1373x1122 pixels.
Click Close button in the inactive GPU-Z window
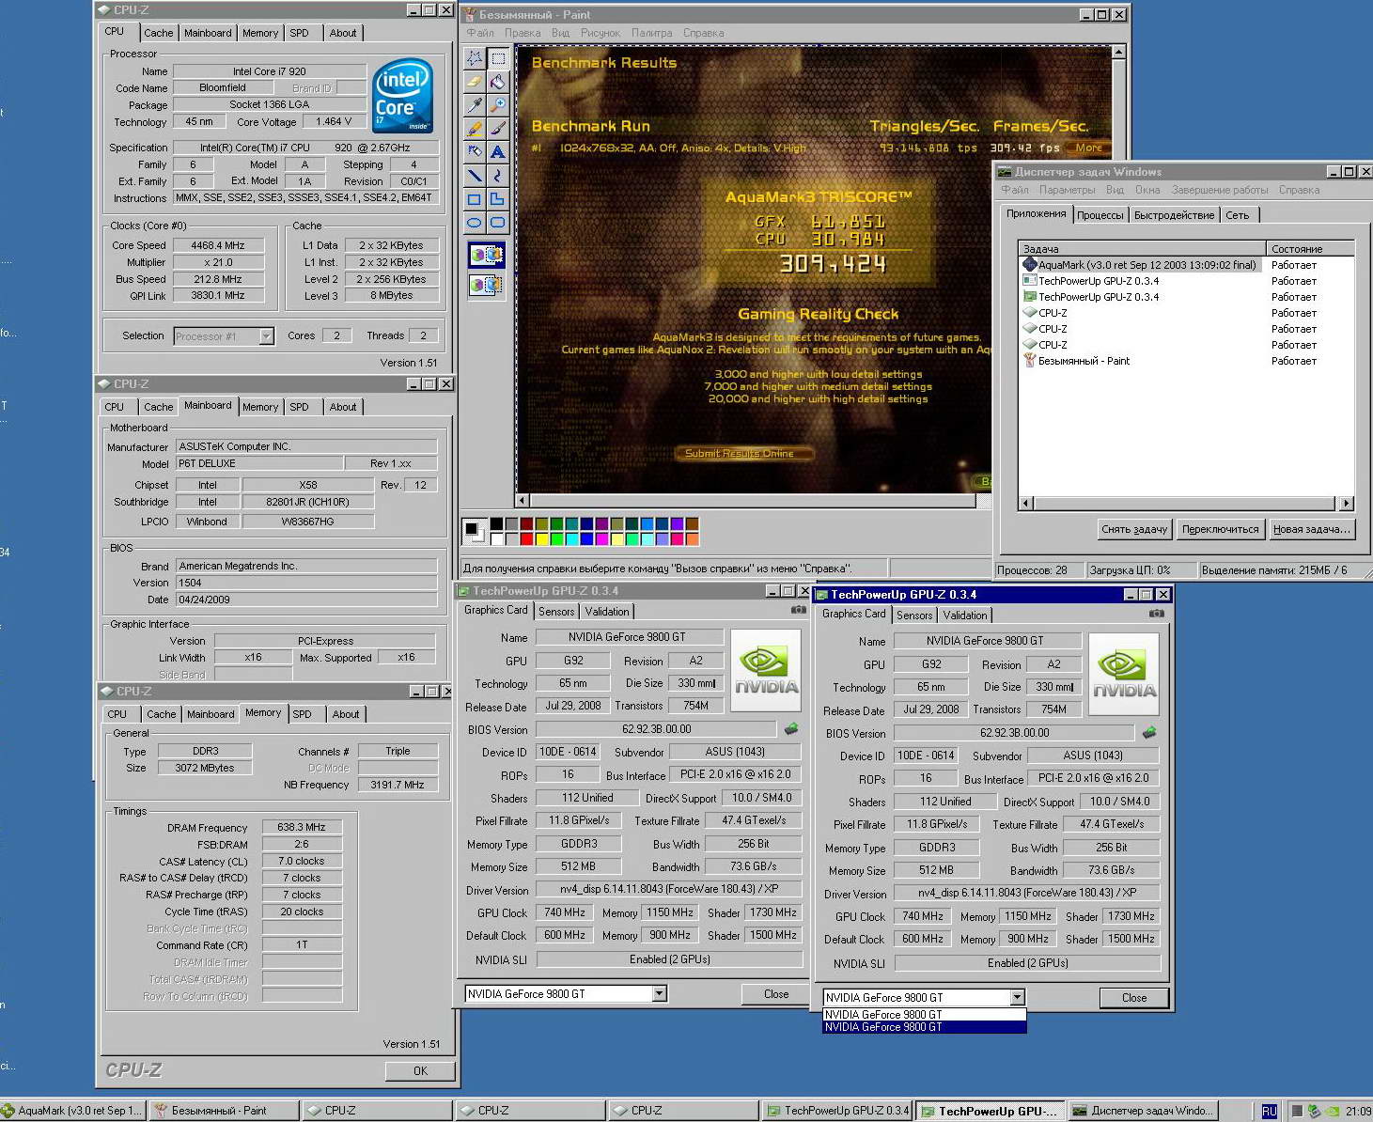(x=776, y=994)
